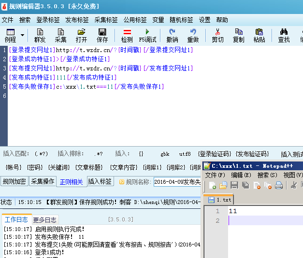Open the 搜索 menu
303x258 pixels.
tap(25, 20)
